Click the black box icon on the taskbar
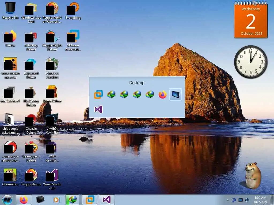Screen dimensions: 274x205 (40, 200)
